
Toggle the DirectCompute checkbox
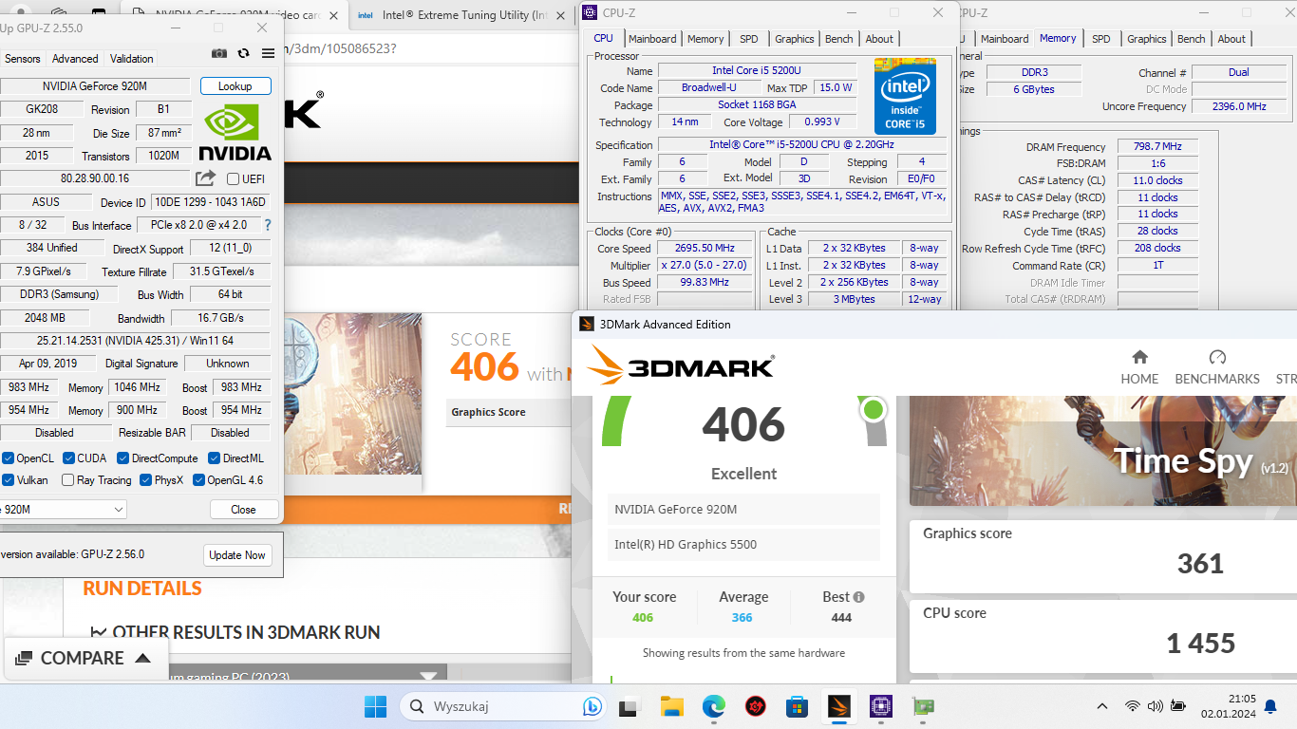pos(122,458)
